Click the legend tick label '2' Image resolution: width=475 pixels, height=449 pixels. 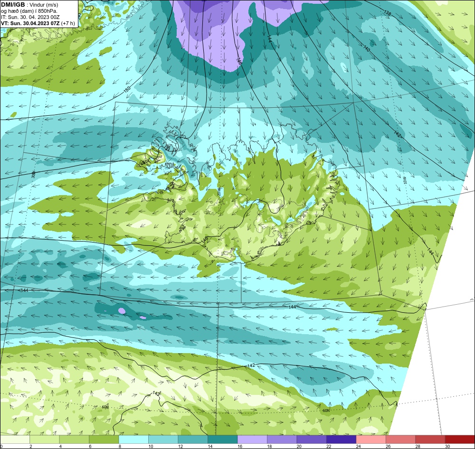[x=30, y=446]
